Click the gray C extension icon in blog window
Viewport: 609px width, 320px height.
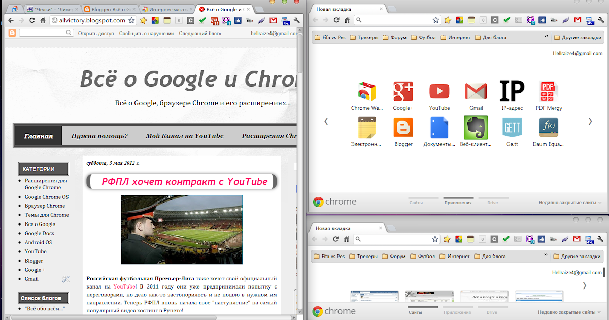(191, 20)
